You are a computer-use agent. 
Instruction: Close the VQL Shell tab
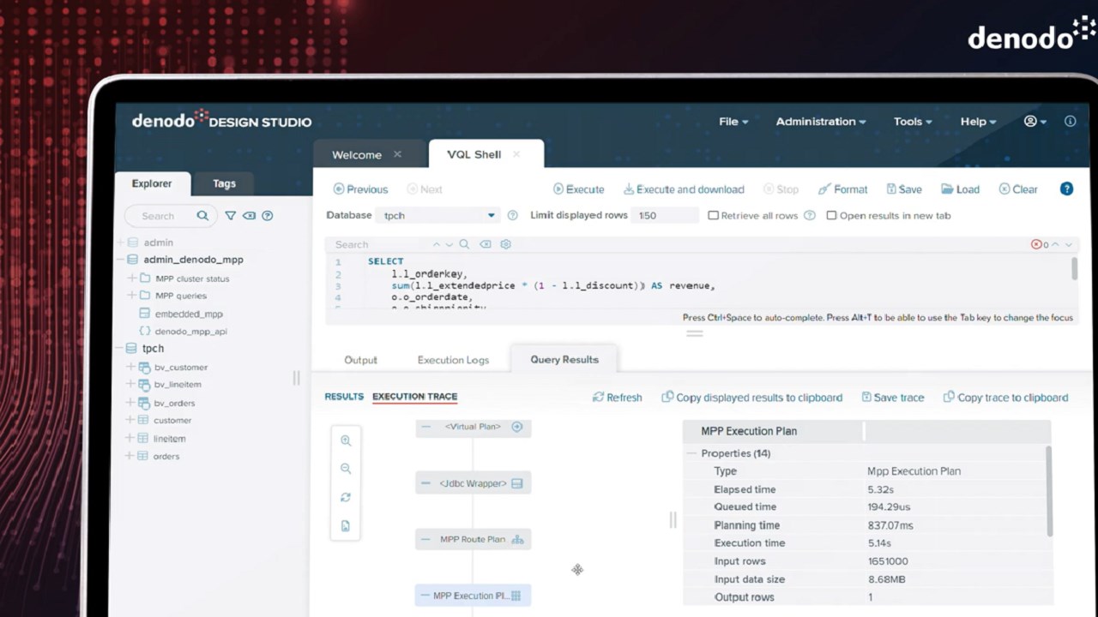tap(516, 154)
